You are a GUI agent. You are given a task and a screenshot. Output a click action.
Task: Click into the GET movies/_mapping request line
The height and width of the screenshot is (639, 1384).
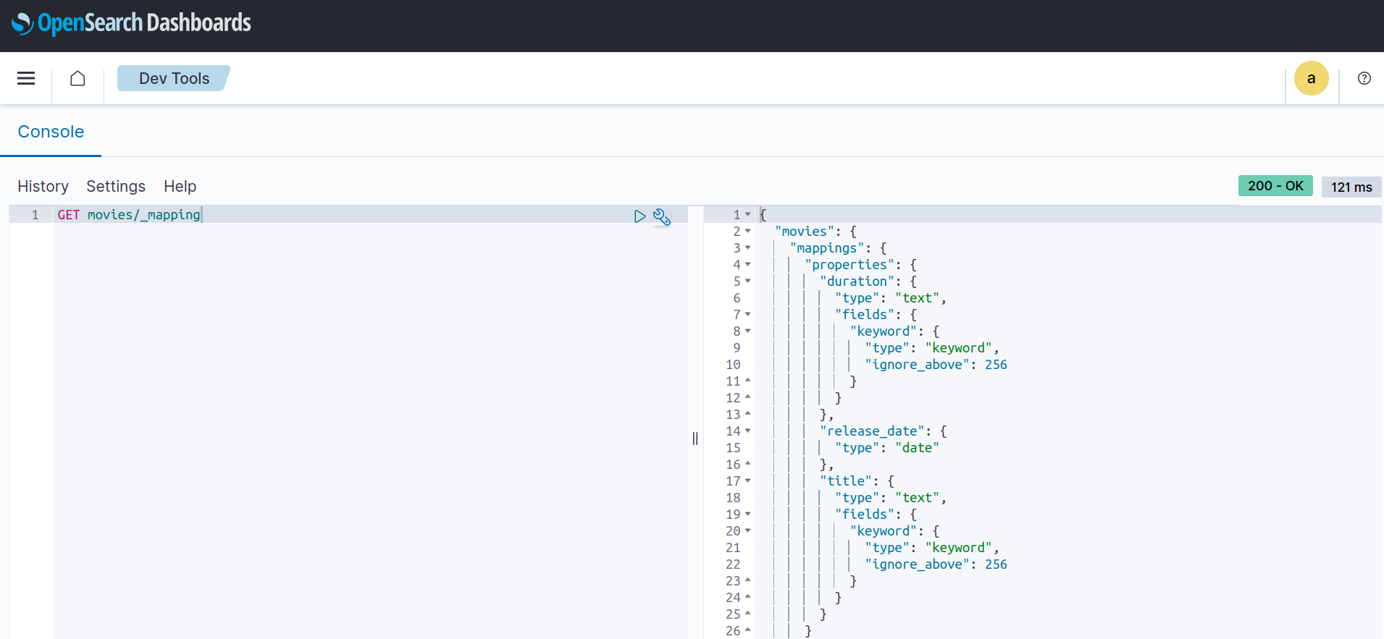(x=129, y=215)
